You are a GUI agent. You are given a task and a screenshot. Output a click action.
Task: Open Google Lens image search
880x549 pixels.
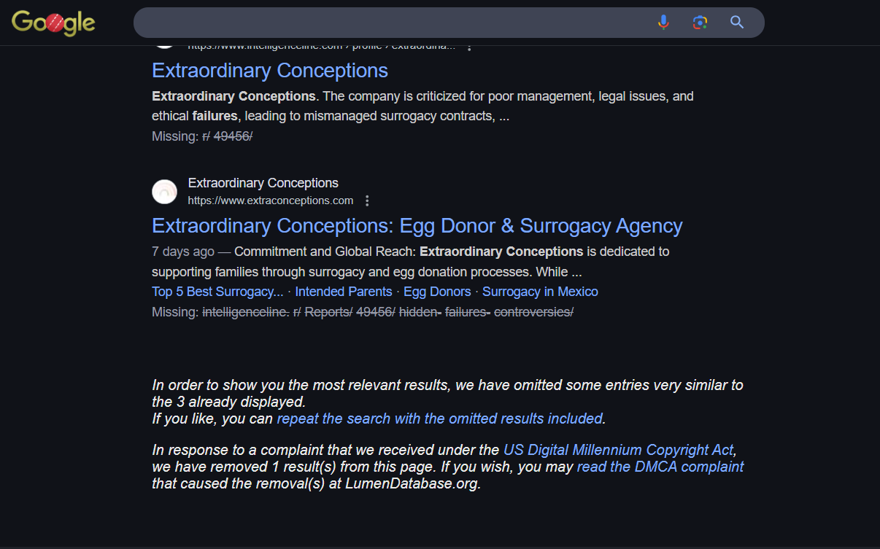pos(700,23)
